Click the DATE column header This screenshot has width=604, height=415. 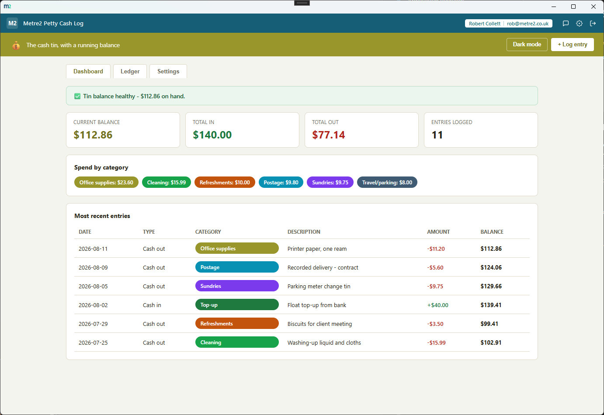(x=85, y=232)
